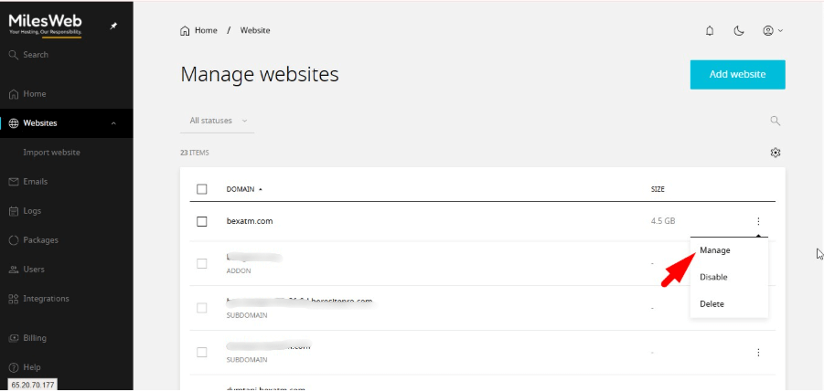Click the SIZE column header
Image resolution: width=824 pixels, height=392 pixels.
click(658, 189)
